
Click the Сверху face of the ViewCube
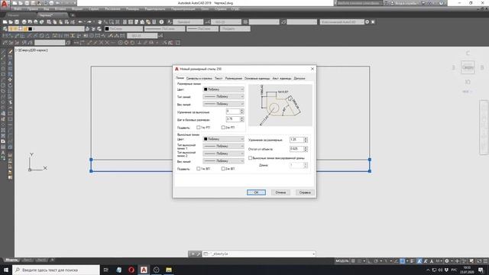[x=468, y=67]
